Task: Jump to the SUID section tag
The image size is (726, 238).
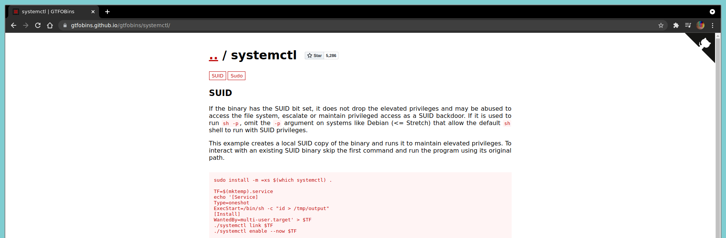Action: coord(217,76)
